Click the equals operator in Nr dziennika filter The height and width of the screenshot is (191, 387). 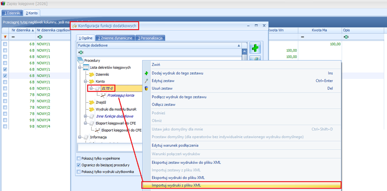(13, 37)
